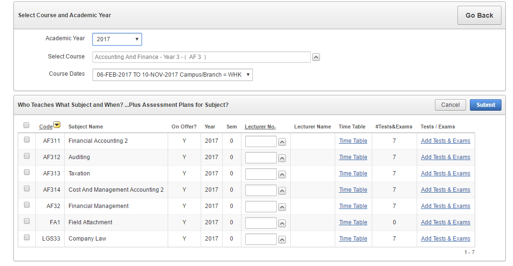
Task: Open lecturer lookup icon for Taxation row
Action: click(x=282, y=174)
